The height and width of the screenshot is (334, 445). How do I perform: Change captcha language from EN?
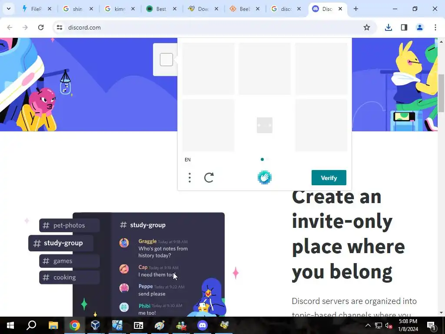pyautogui.click(x=188, y=160)
